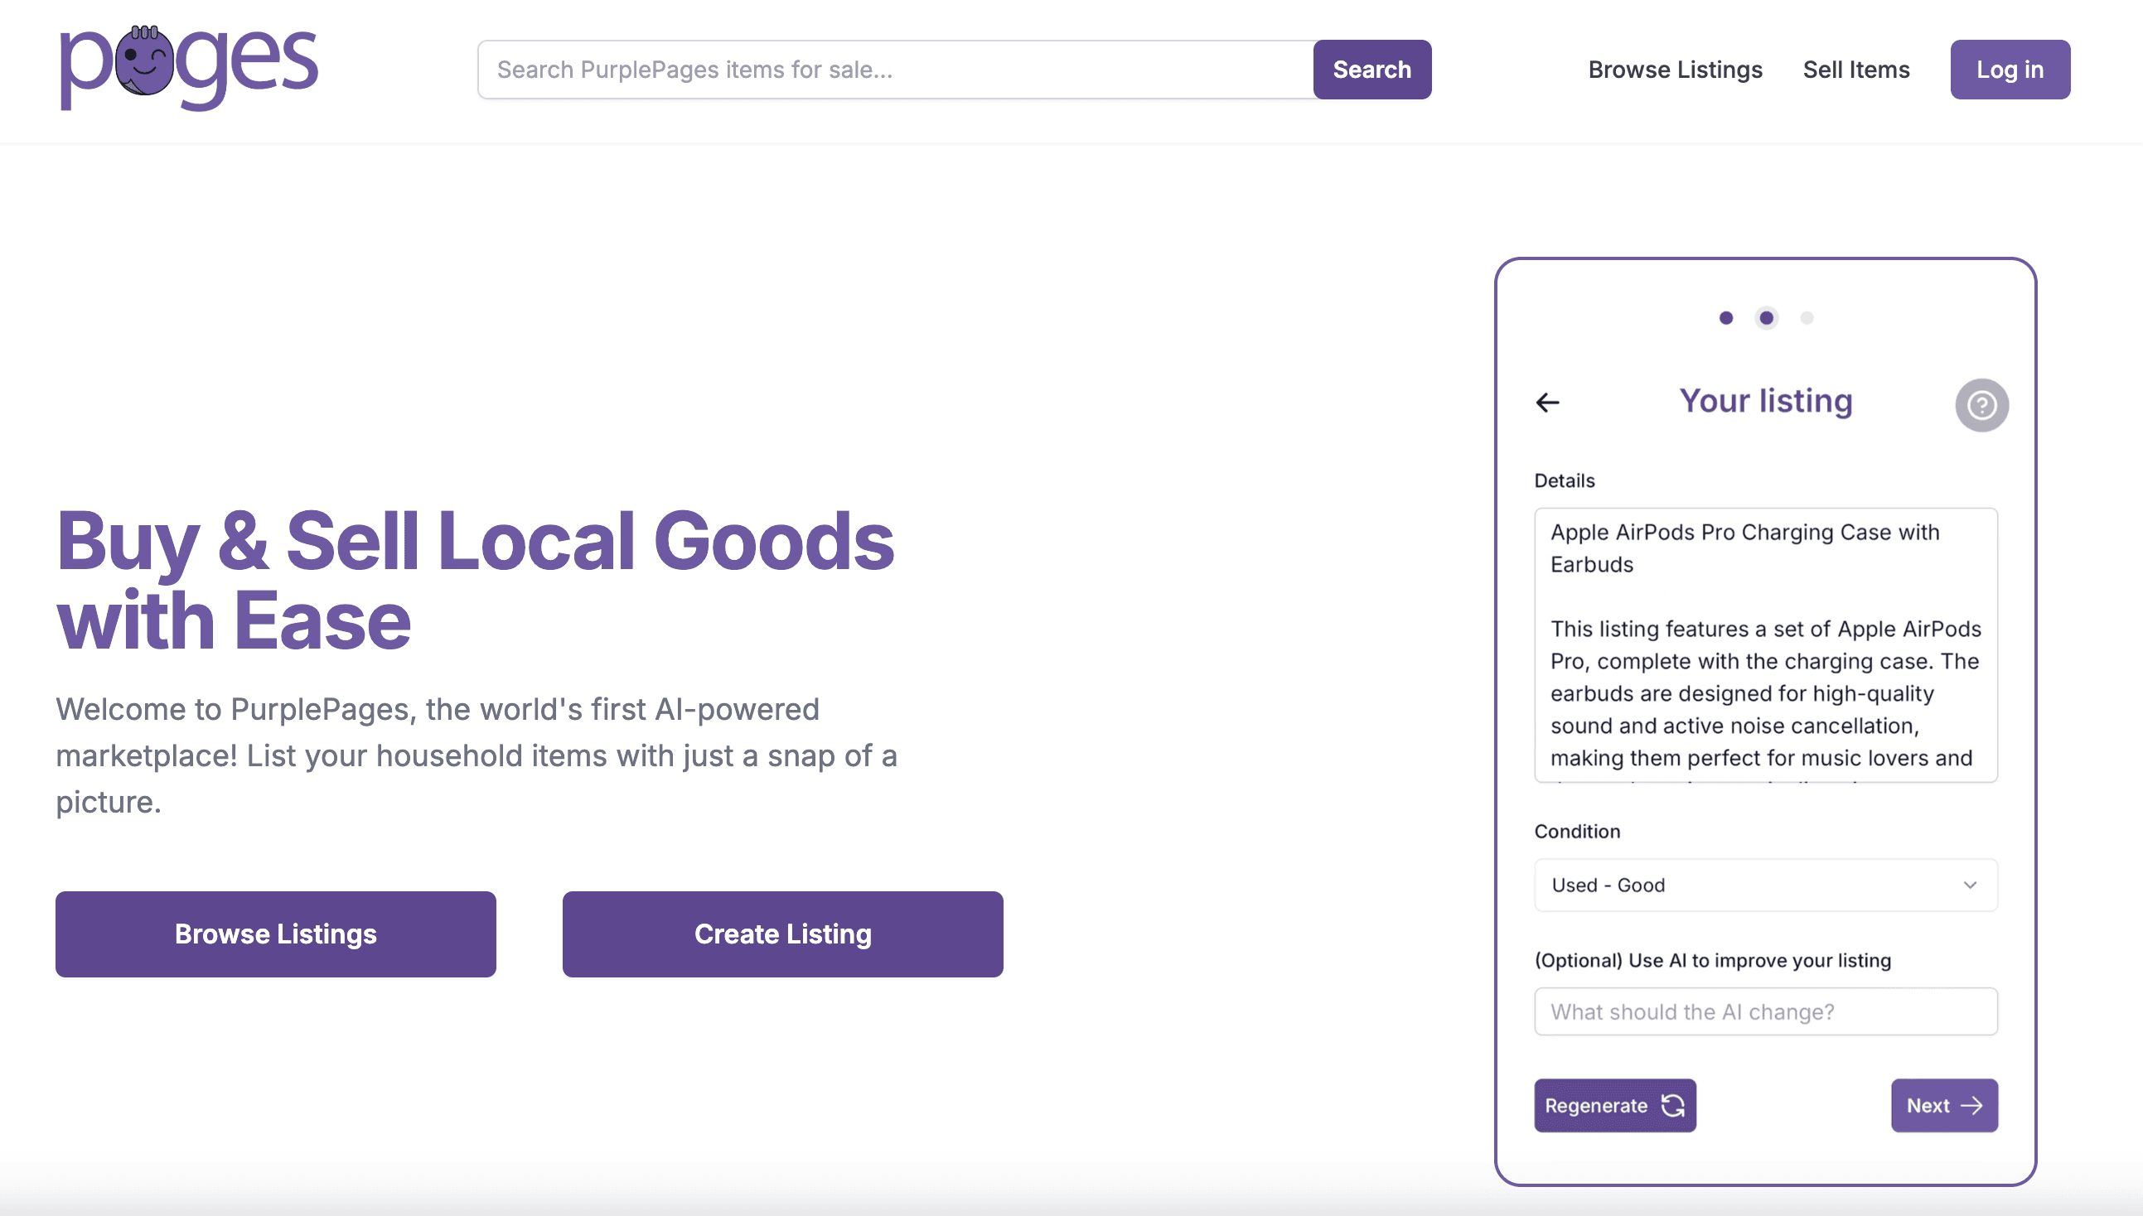Click the large Browse Listings hero button
Image resolution: width=2143 pixels, height=1216 pixels.
[x=276, y=934]
